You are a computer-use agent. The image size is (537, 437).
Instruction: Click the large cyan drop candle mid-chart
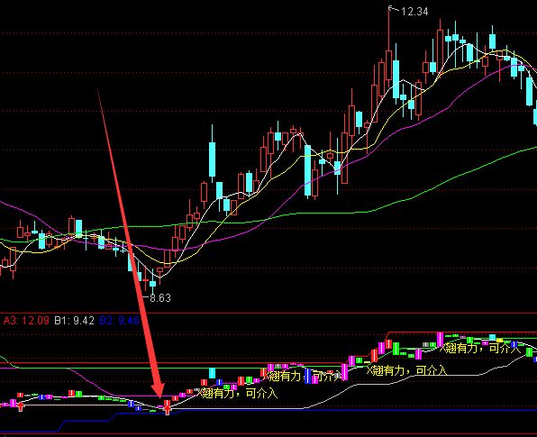click(x=307, y=170)
